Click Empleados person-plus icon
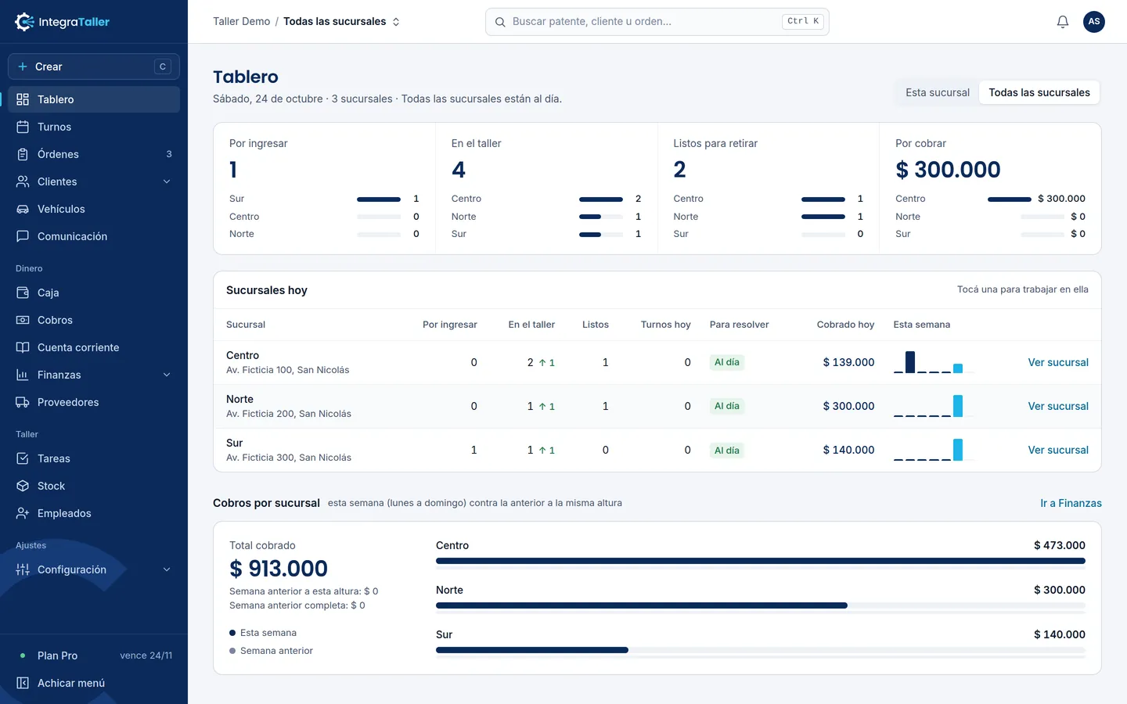This screenshot has height=704, width=1127. tap(23, 513)
